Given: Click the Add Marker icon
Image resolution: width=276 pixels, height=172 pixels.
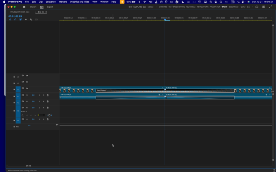Looking at the screenshot, I should [x=26, y=19].
